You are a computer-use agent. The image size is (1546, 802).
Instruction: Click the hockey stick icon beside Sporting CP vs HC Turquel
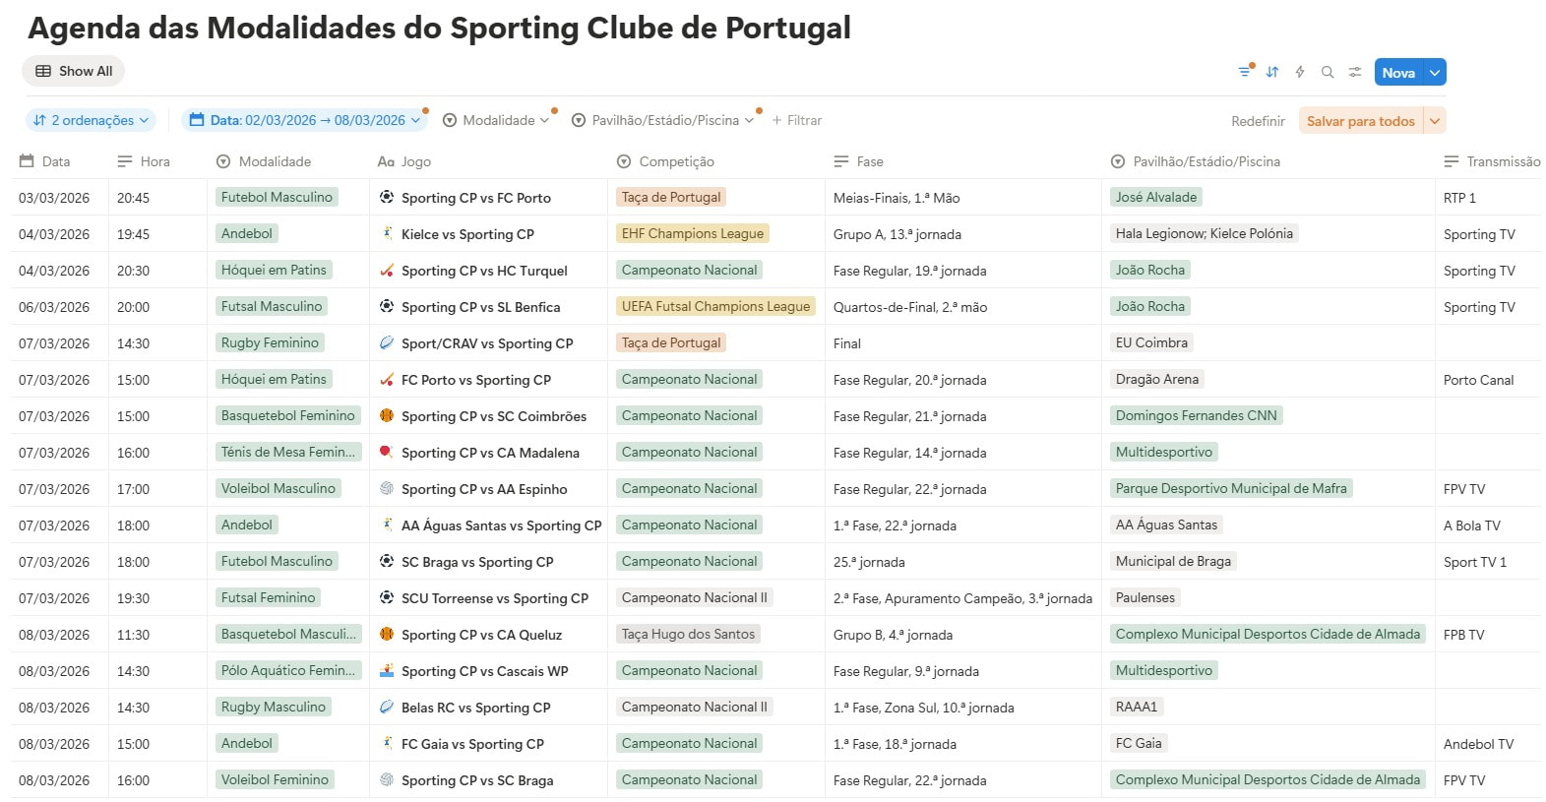387,270
